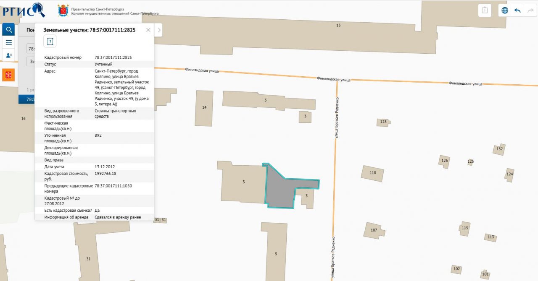The image size is (538, 281).
Task: Click the orange crossed-anchors emblem button
Action: point(8,75)
